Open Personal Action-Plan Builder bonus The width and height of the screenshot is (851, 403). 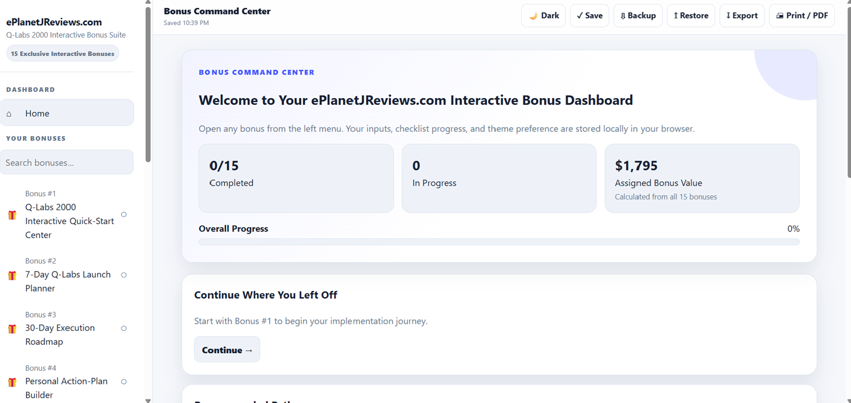[x=67, y=381]
